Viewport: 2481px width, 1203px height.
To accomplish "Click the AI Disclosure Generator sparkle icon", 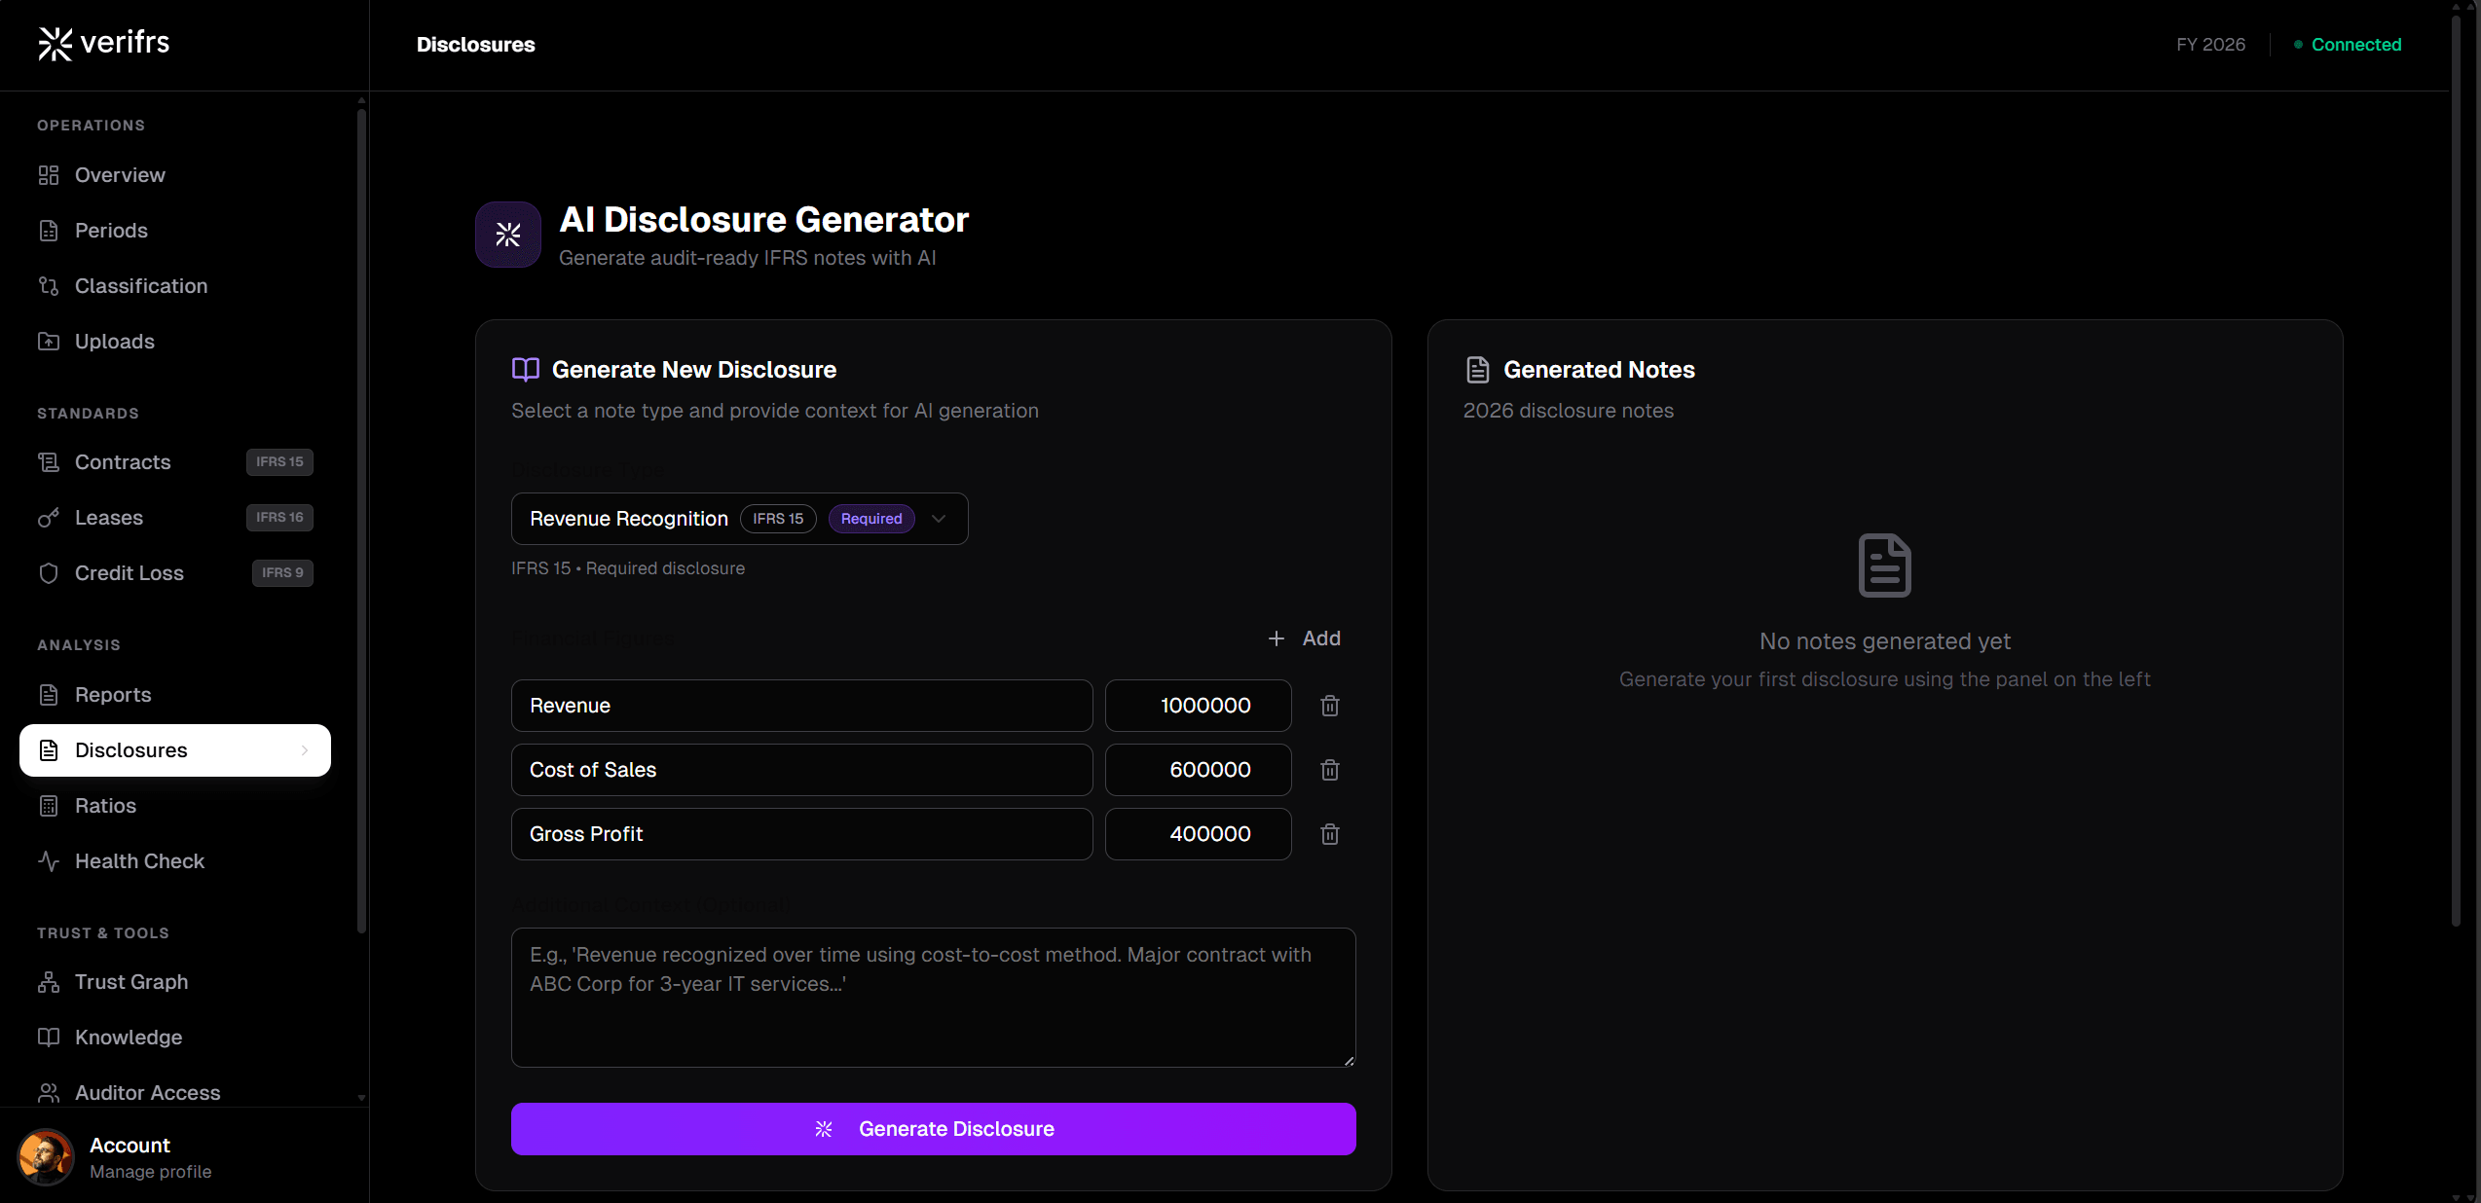I will click(x=507, y=235).
